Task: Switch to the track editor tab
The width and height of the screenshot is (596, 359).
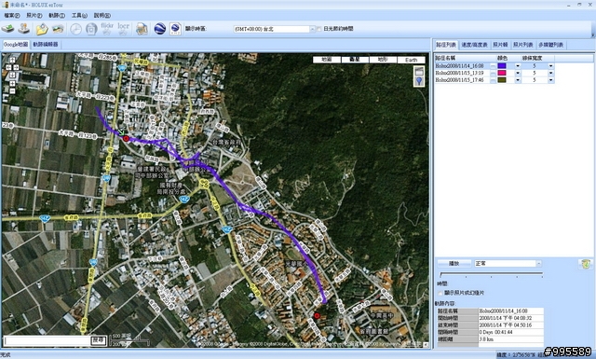Action: (46, 45)
